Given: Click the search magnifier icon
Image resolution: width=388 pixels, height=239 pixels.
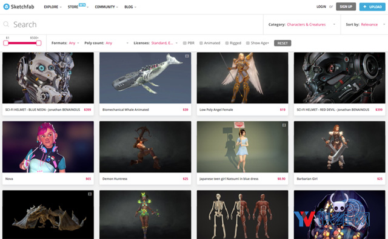Looking at the screenshot, I should click(6, 24).
